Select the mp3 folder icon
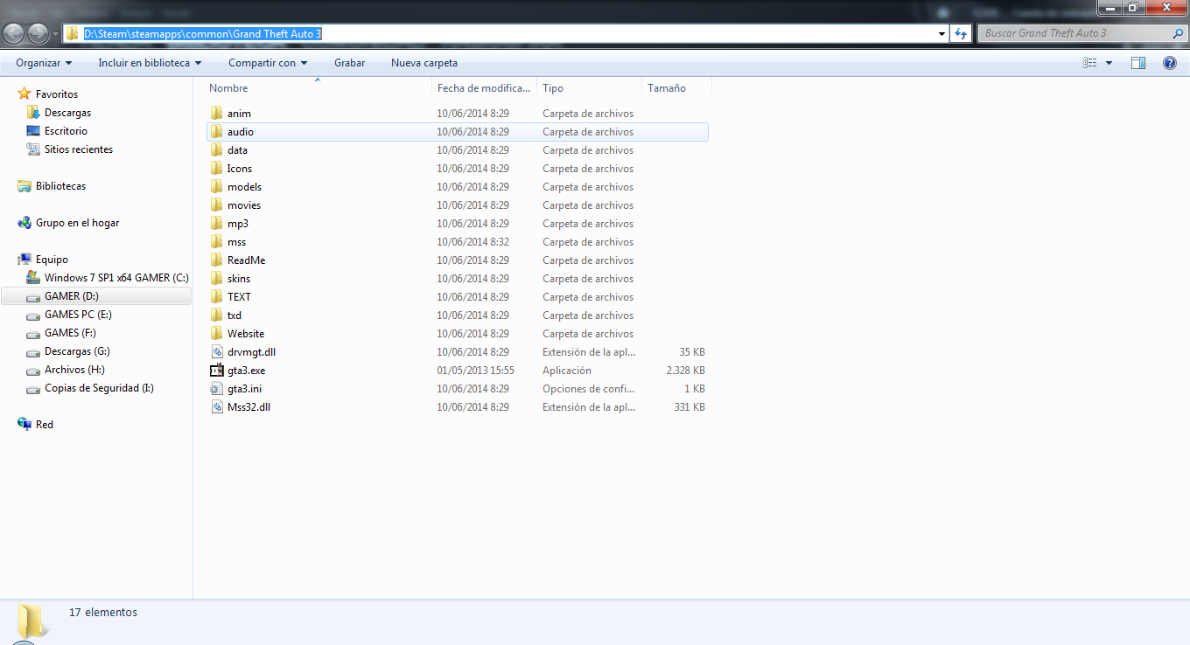Image resolution: width=1190 pixels, height=645 pixels. coord(217,224)
